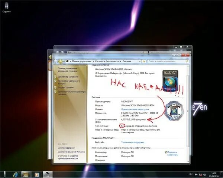This screenshot has height=178, width=223.
Task: Click the RU language indicator
Action: point(191,174)
